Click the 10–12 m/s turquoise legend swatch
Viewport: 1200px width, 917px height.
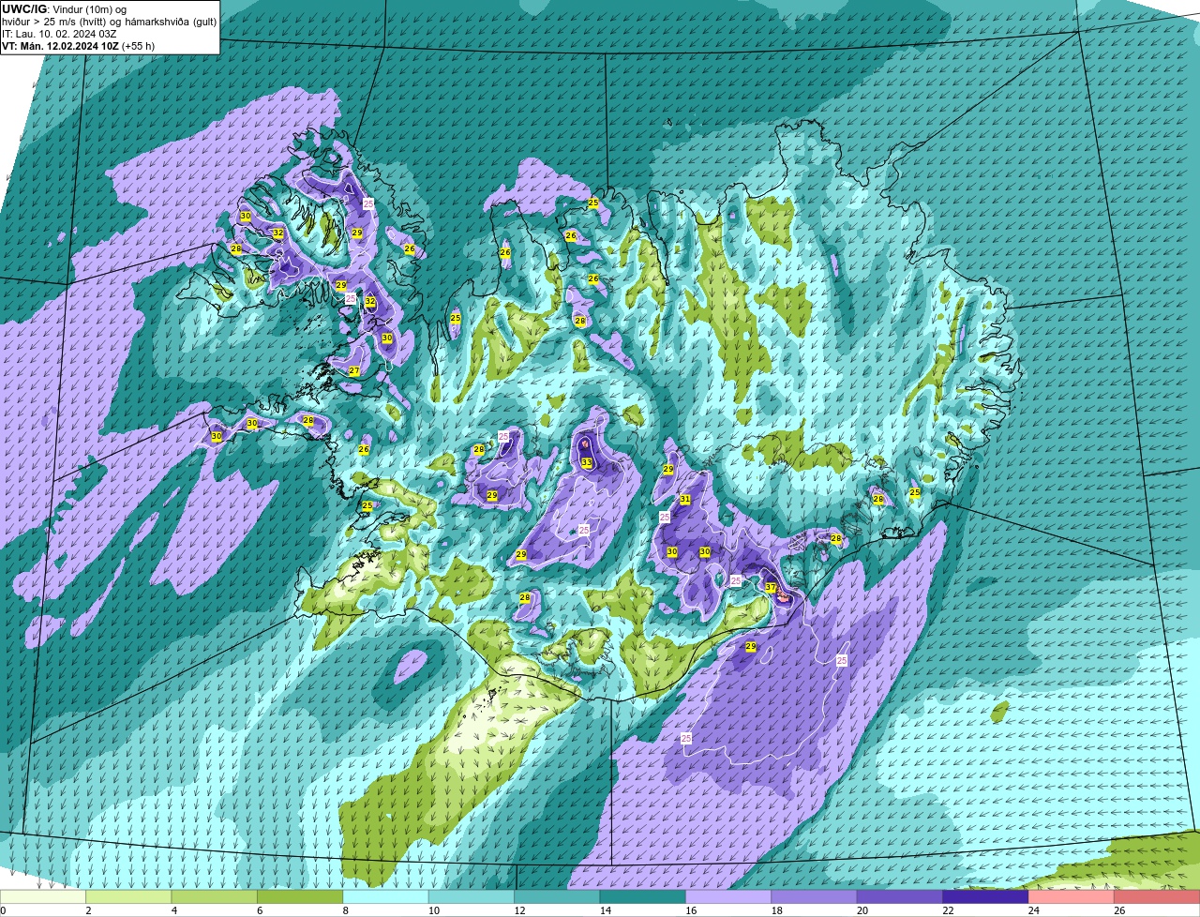472,896
